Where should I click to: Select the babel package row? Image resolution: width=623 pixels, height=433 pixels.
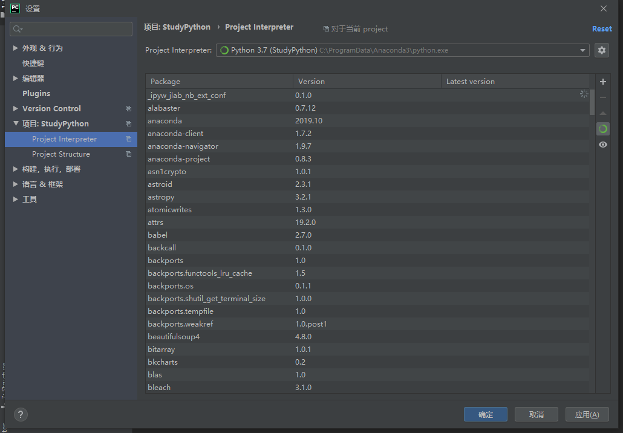(x=368, y=235)
